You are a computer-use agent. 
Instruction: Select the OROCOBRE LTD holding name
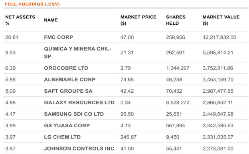66,68
